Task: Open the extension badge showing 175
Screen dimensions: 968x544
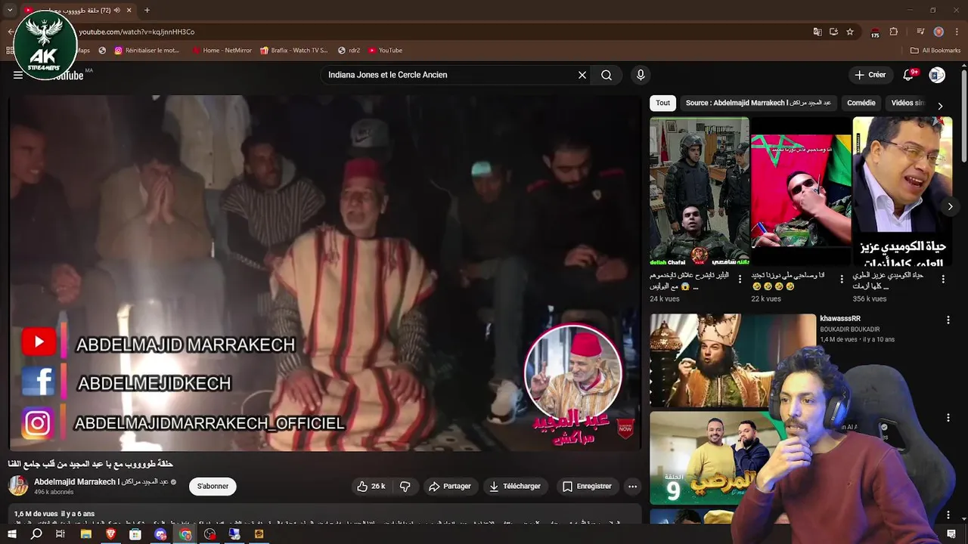Action: (876, 32)
